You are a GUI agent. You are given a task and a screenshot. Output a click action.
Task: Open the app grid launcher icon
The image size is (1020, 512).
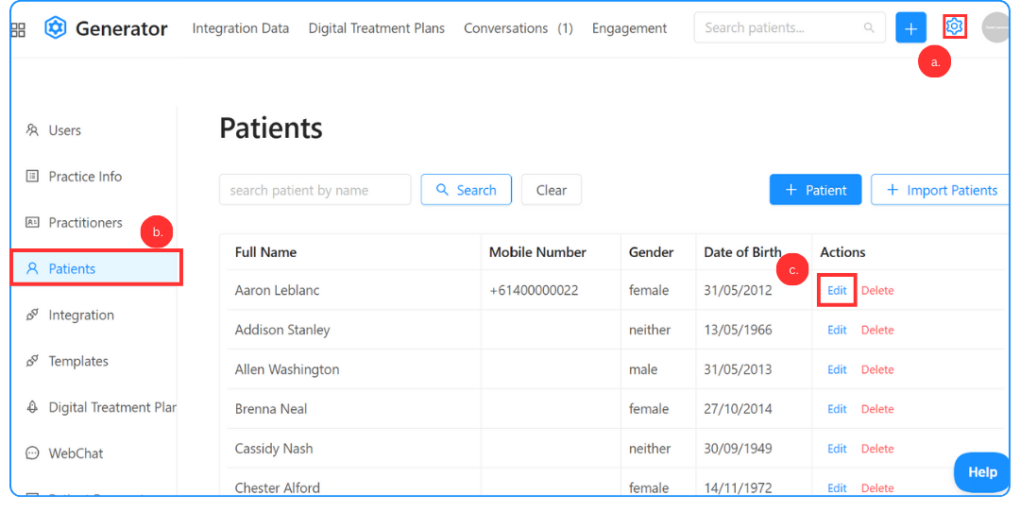[x=18, y=29]
